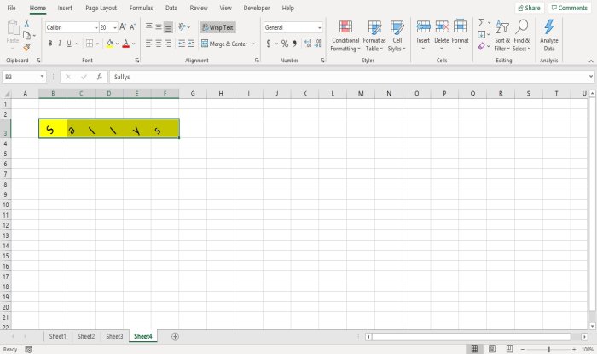Image resolution: width=597 pixels, height=354 pixels.
Task: Apply the Fill Color bucket icon
Action: coord(110,44)
